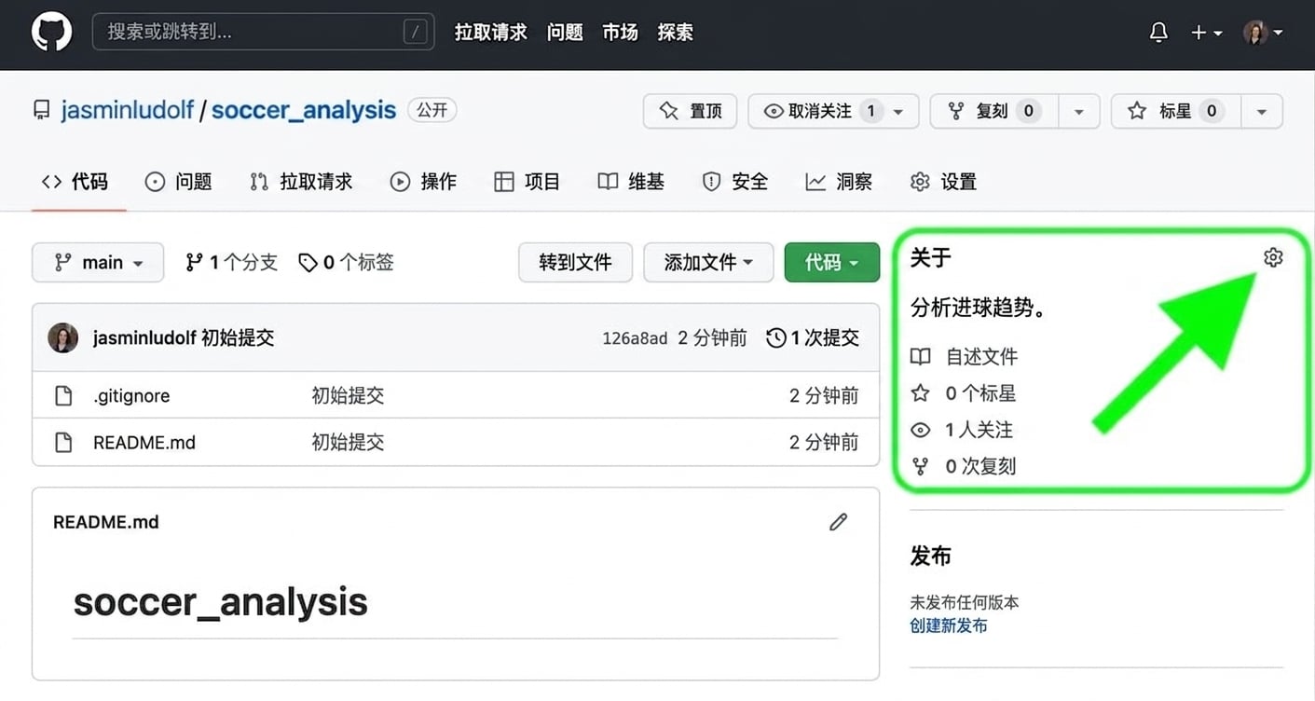Star the repository with 标星

tap(1176, 111)
